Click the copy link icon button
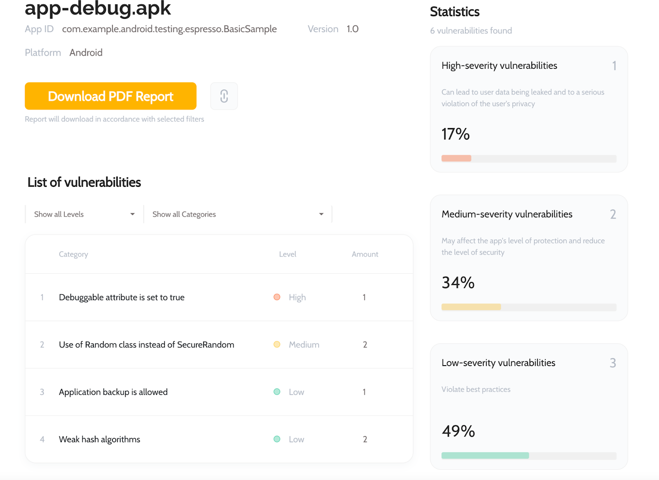659x480 pixels. tap(224, 96)
